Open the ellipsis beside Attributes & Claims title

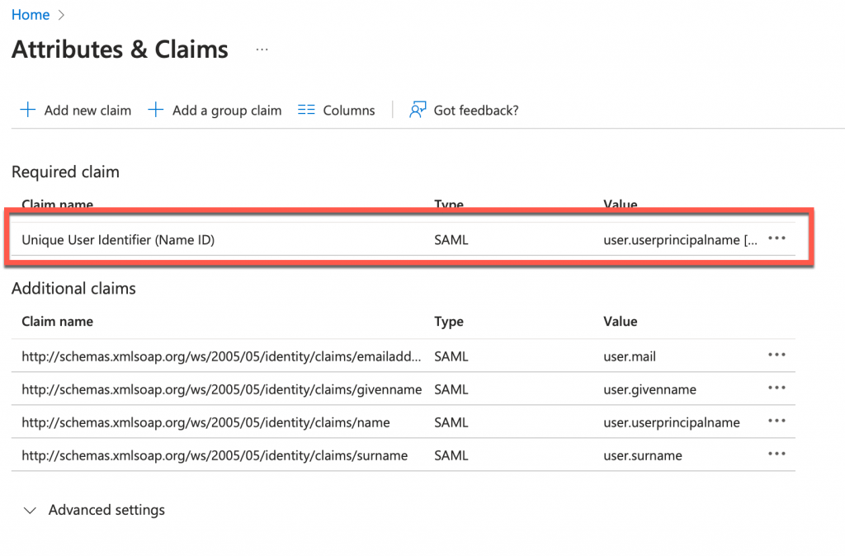point(262,49)
